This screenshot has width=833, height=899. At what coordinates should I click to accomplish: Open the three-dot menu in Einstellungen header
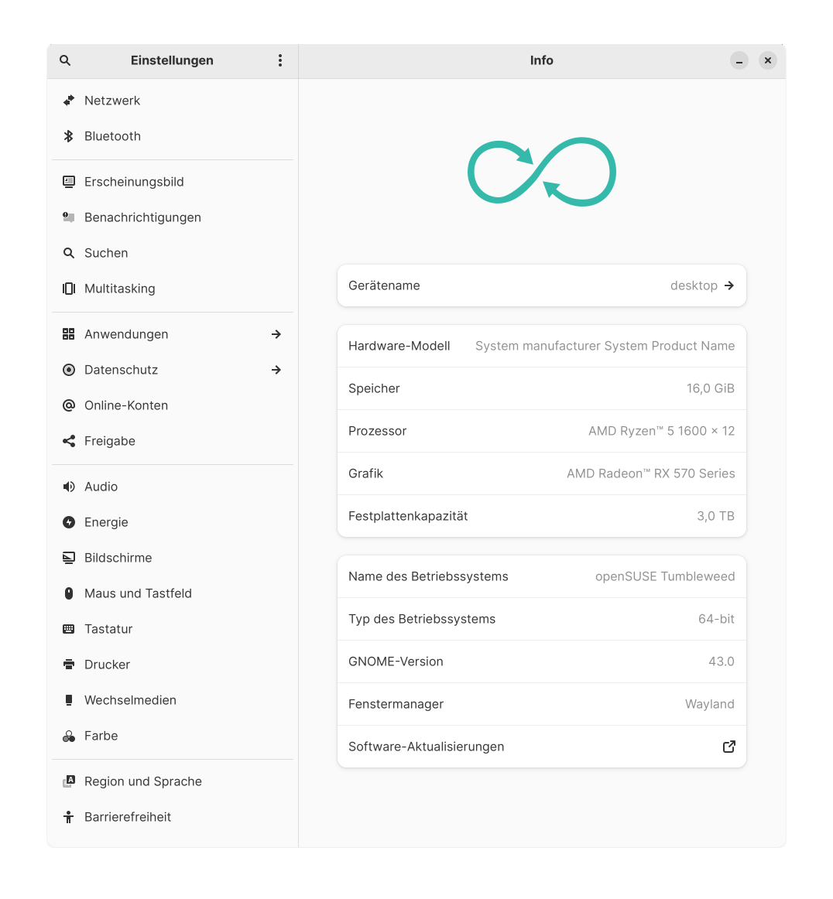280,61
